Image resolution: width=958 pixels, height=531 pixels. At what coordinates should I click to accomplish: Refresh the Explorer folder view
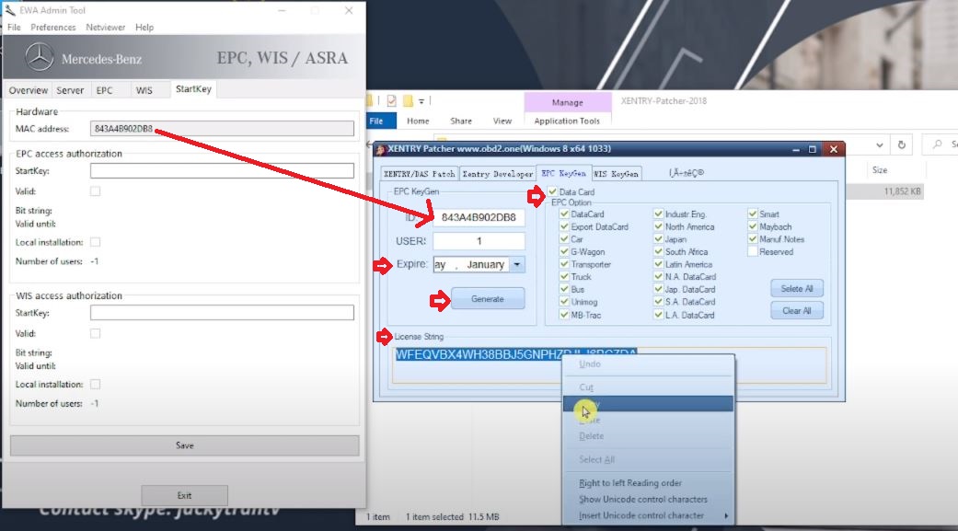click(x=901, y=144)
